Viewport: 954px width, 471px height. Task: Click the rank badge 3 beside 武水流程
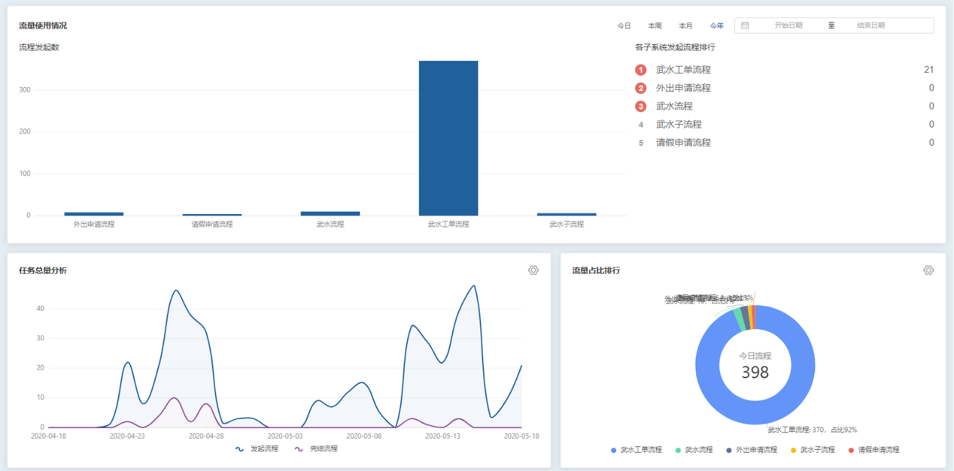[x=641, y=106]
